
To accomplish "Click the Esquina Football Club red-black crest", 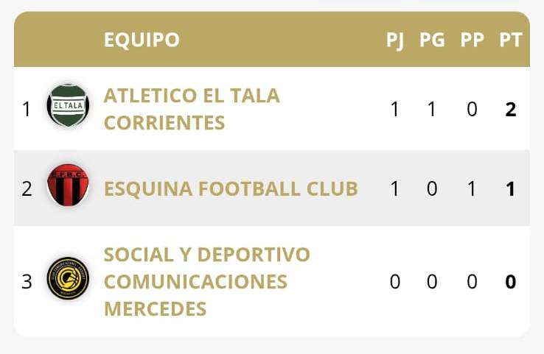I will pos(68,185).
